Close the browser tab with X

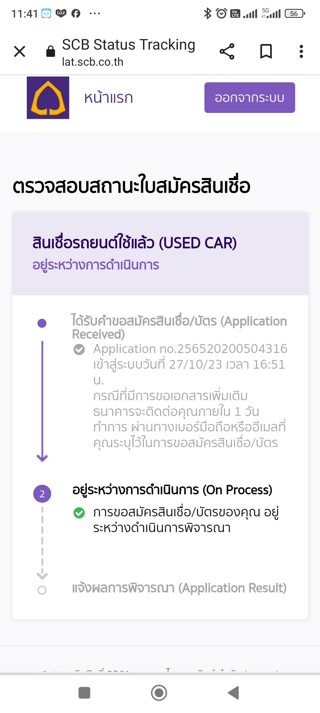click(20, 51)
